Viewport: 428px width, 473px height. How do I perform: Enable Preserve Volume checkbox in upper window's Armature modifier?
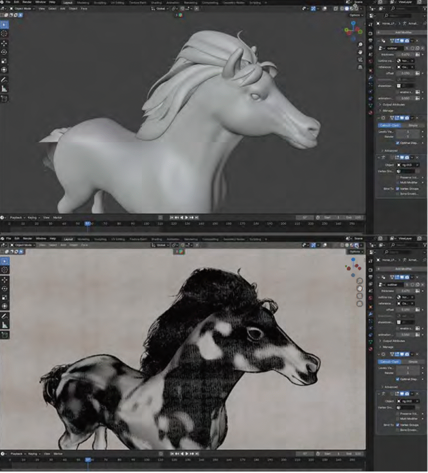398,177
